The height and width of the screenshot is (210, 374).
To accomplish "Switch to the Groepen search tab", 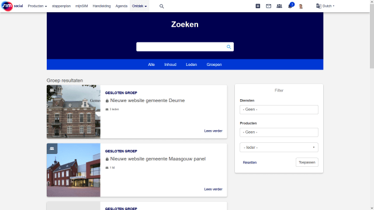I will (x=214, y=65).
